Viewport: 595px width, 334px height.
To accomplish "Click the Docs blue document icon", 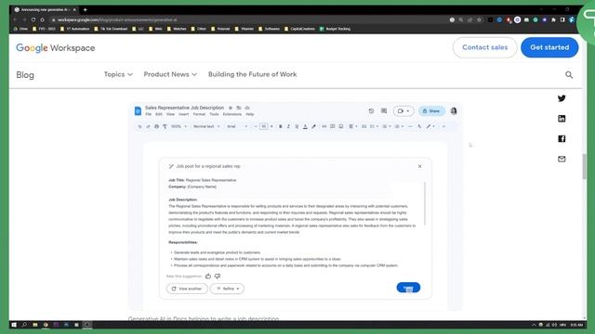I will pyautogui.click(x=139, y=111).
